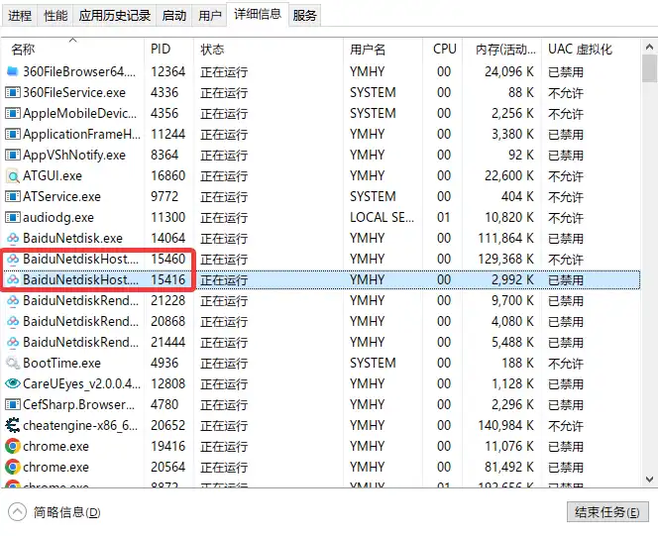Select the AppVShNotify.exe process name
This screenshot has height=536, width=658.
click(x=74, y=155)
